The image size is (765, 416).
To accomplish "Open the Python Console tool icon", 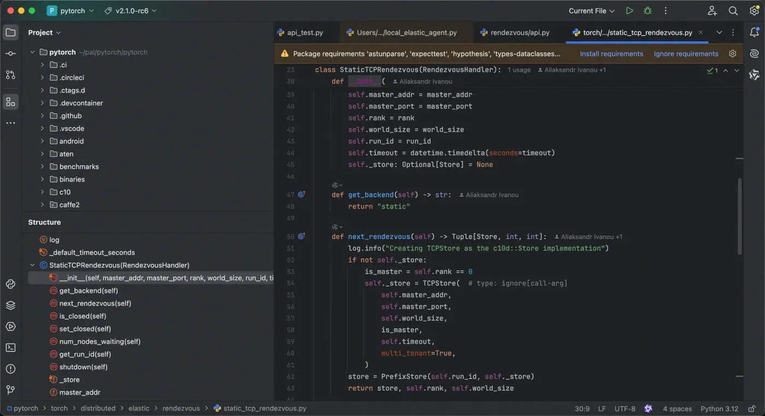I will (10, 284).
